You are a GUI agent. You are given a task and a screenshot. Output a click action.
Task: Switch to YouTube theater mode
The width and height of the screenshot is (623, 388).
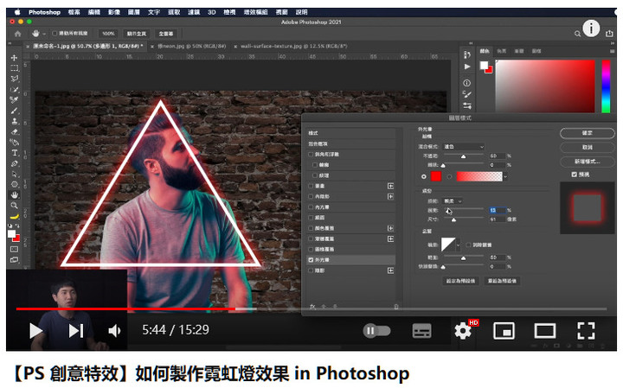pyautogui.click(x=545, y=330)
